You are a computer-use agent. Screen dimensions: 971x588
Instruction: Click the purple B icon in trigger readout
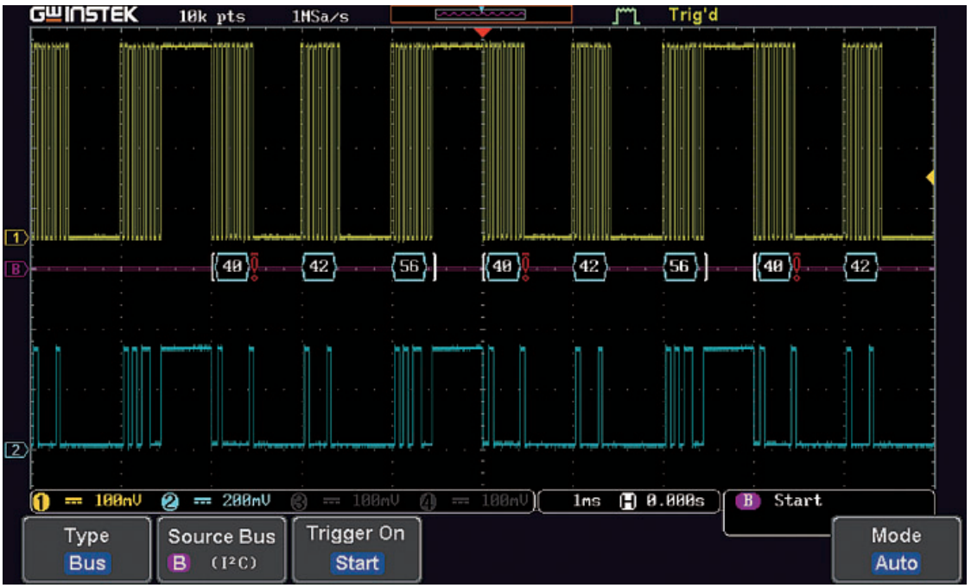coord(747,501)
